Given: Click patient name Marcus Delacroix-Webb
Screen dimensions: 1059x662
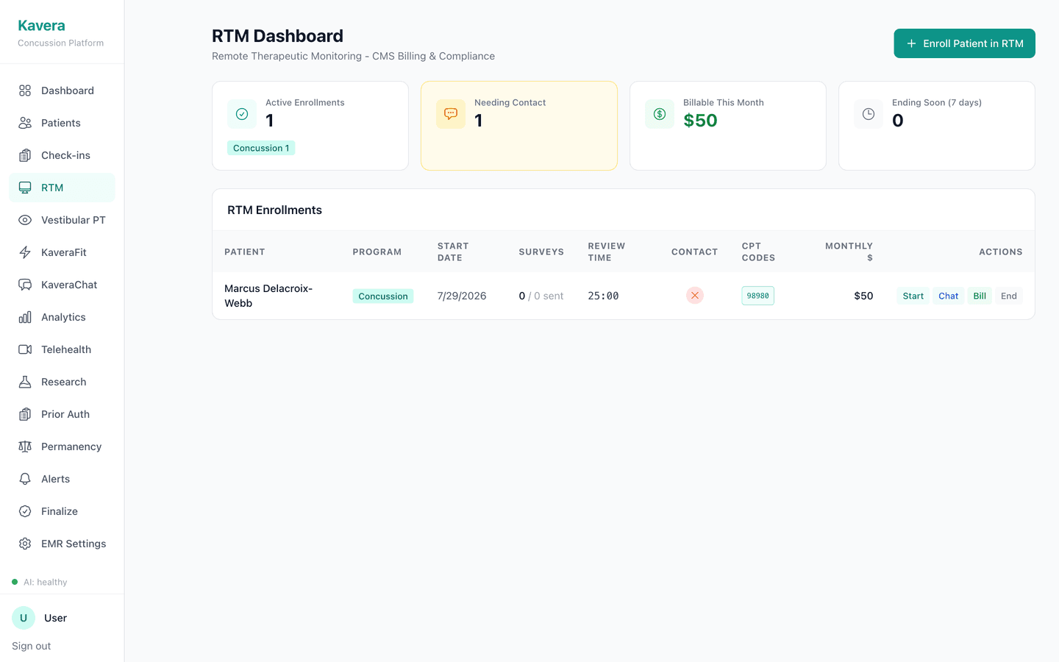Looking at the screenshot, I should coord(268,296).
